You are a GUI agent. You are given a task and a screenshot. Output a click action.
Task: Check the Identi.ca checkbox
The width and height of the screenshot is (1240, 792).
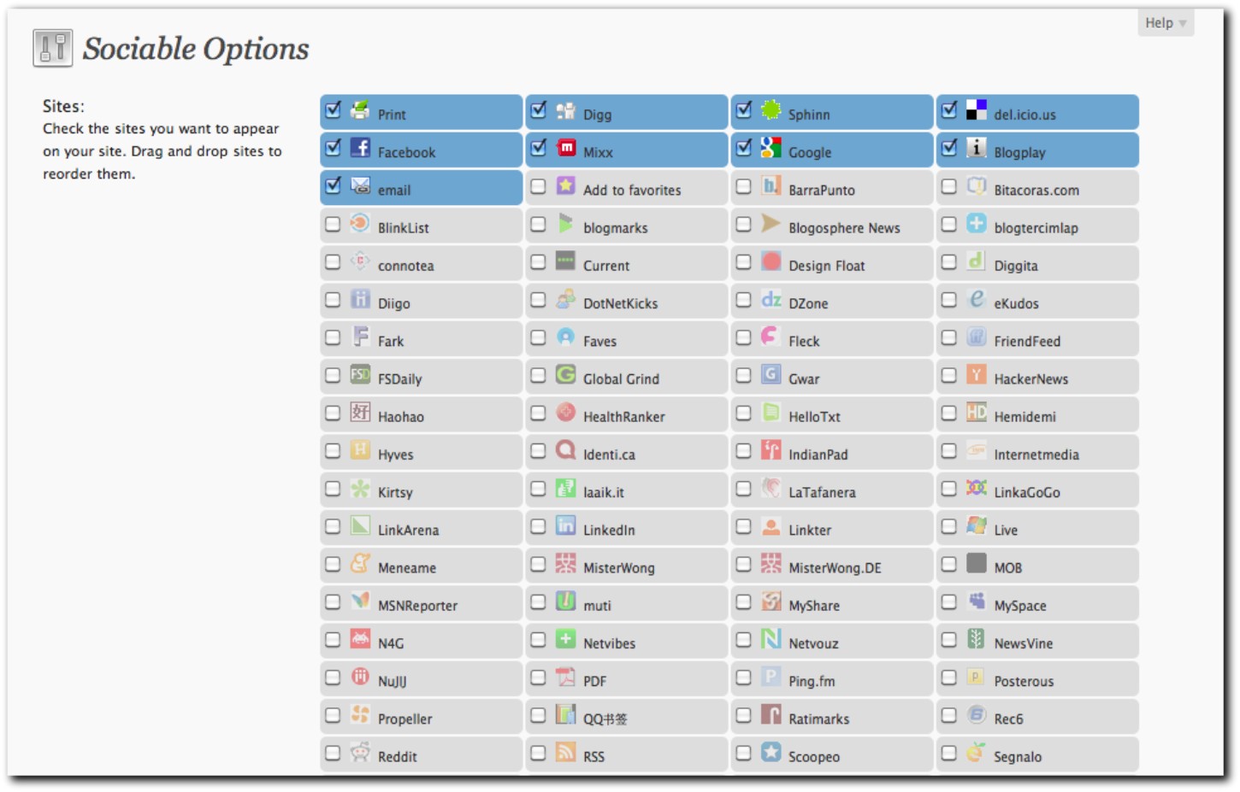click(538, 450)
